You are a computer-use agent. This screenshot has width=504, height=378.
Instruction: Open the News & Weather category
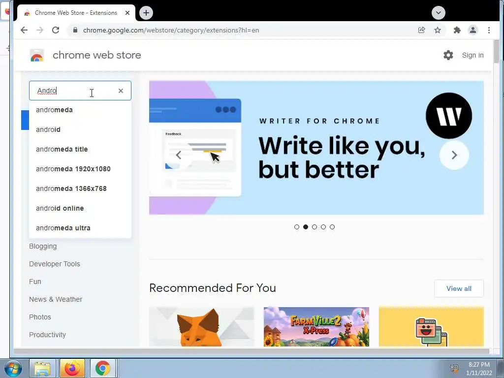tap(56, 299)
